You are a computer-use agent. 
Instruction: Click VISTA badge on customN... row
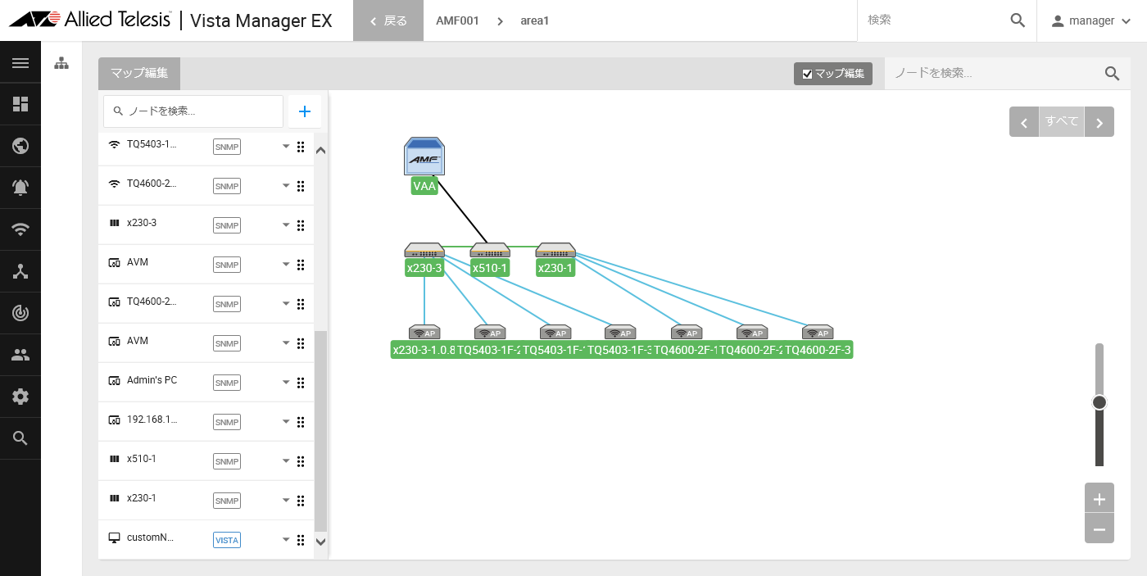click(227, 540)
